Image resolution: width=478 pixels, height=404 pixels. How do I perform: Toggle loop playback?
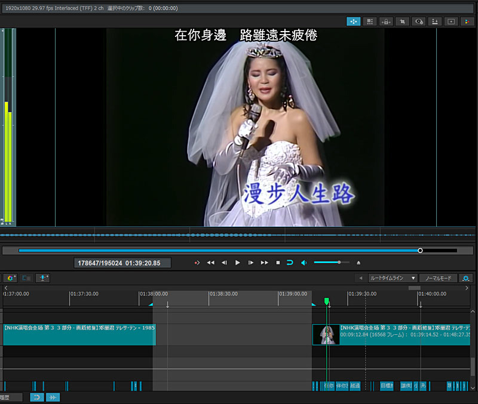coord(290,263)
